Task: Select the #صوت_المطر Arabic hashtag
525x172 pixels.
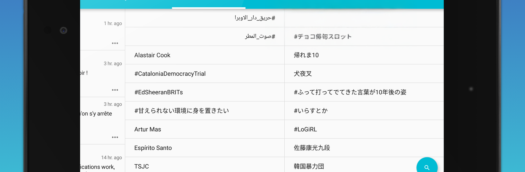Action: point(260,36)
